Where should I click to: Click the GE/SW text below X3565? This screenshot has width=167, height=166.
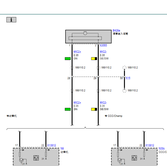tap(104, 58)
